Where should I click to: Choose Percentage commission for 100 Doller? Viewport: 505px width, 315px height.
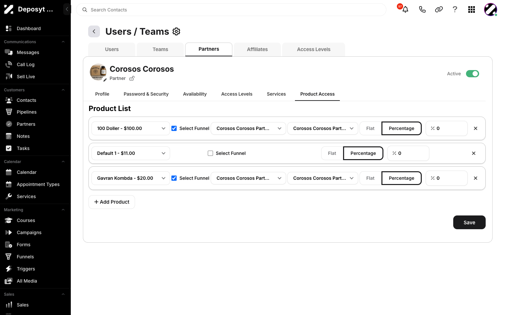(401, 128)
